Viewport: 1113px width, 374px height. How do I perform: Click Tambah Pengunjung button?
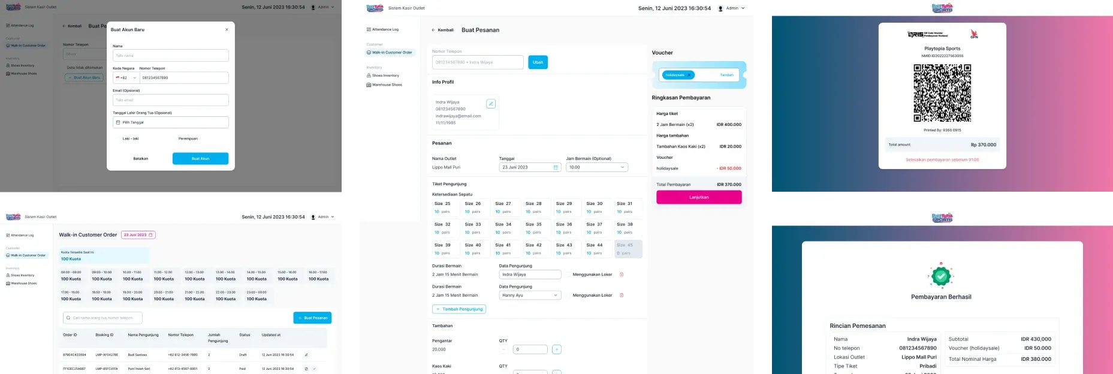click(459, 309)
